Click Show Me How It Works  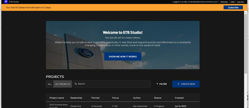point(123,56)
